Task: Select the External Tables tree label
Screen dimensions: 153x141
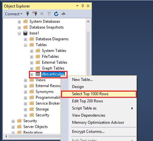Action: (55, 62)
